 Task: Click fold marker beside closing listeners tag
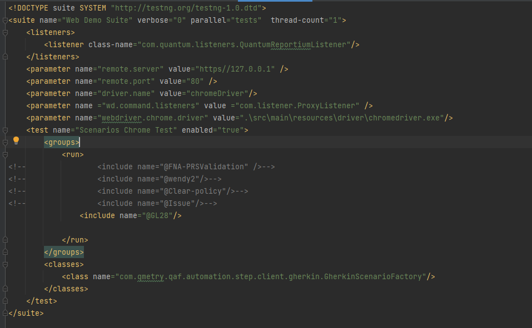5,57
